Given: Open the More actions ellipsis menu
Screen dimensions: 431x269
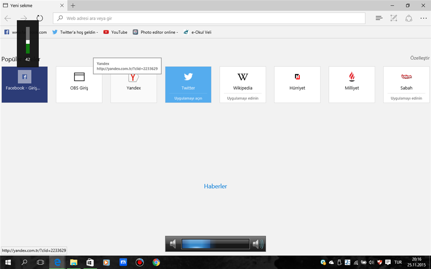Looking at the screenshot, I should pos(423,18).
